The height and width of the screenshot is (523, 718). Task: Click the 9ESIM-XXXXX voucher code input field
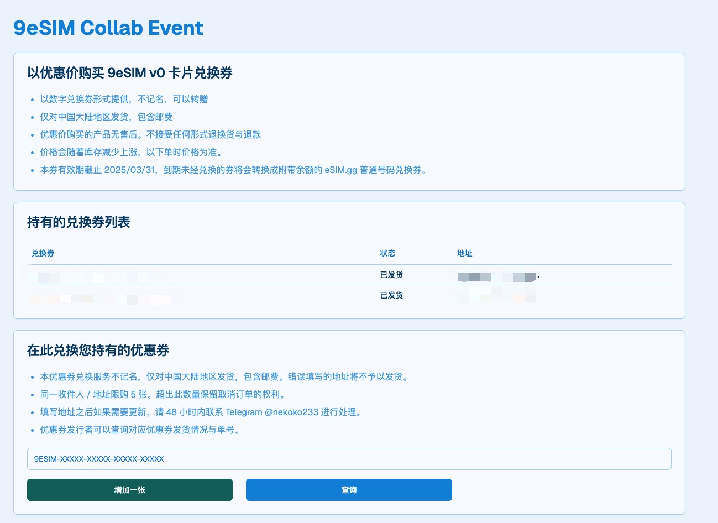coord(349,459)
